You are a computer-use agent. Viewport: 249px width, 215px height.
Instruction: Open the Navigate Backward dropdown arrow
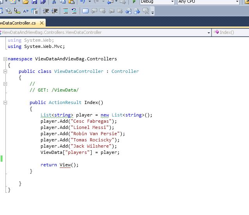(116, 1)
